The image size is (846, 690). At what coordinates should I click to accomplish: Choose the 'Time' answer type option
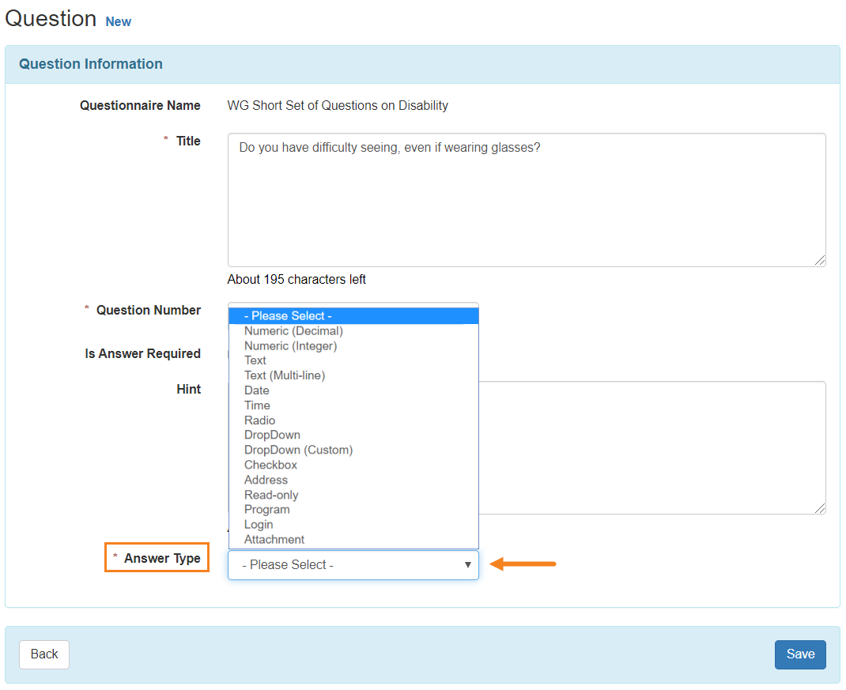[257, 405]
